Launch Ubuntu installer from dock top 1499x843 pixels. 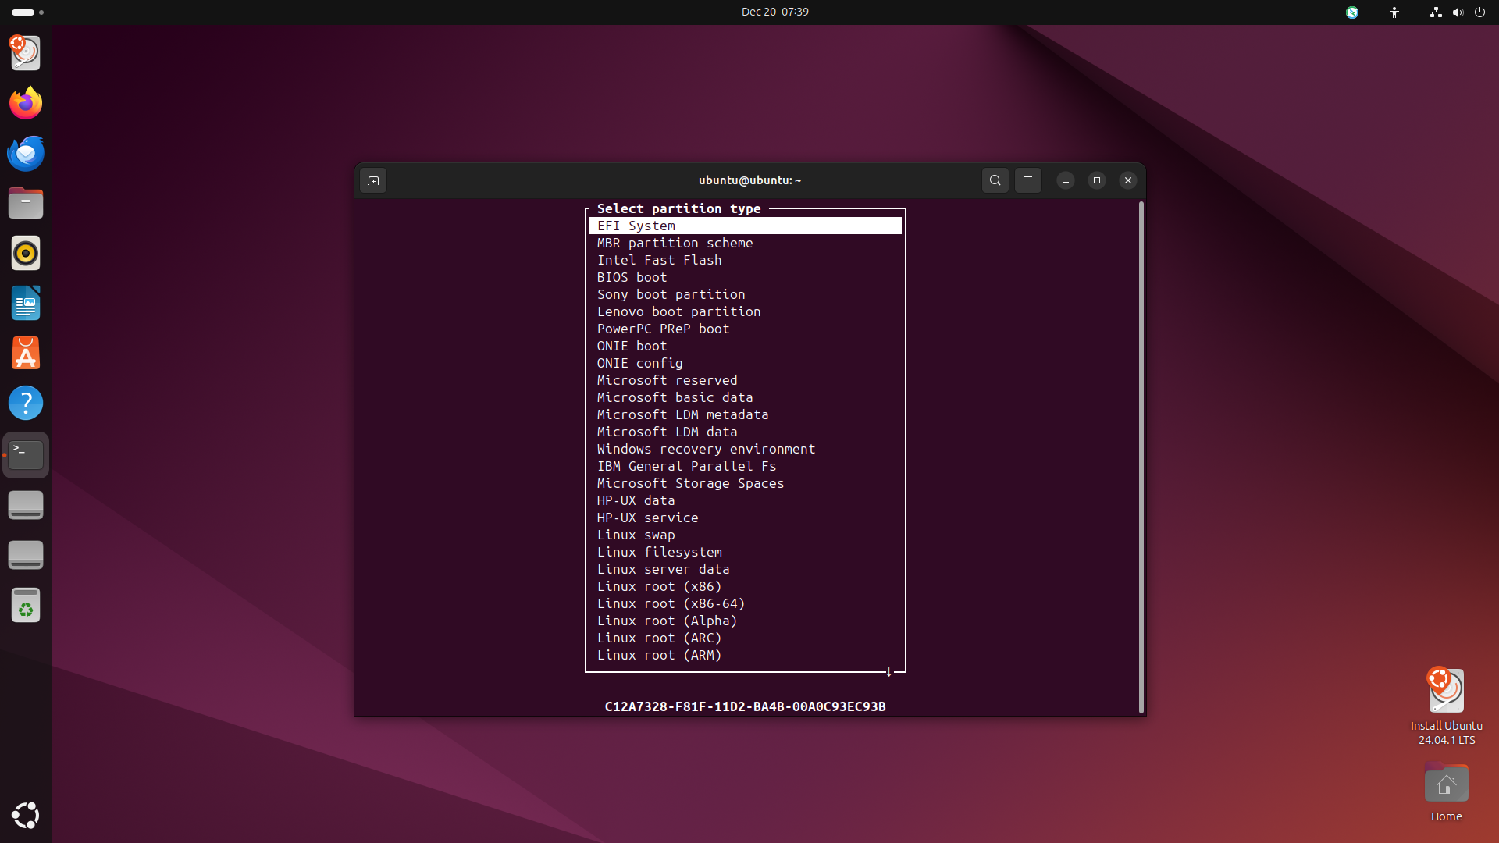click(26, 53)
